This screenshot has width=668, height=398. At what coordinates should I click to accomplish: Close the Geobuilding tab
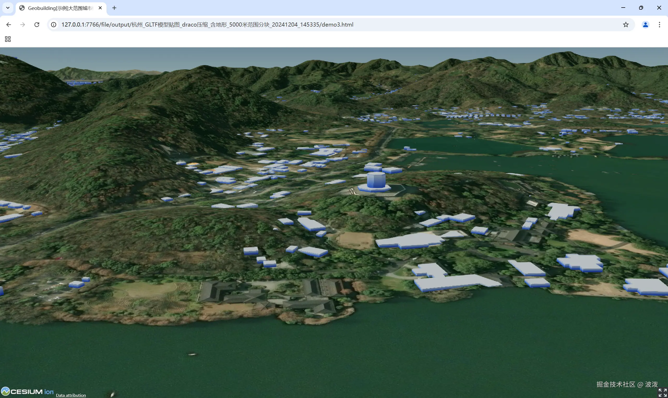click(100, 8)
